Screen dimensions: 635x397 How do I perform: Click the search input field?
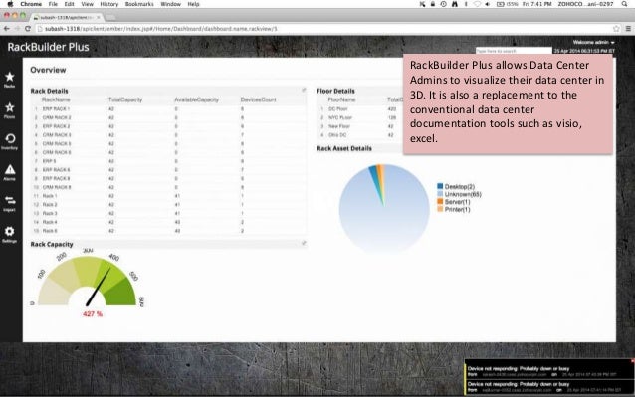pos(514,51)
